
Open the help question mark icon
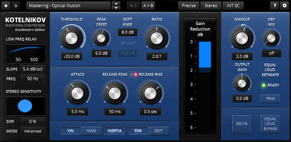click(x=275, y=6)
